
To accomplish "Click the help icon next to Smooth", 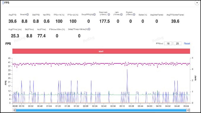I will pos(28,15).
